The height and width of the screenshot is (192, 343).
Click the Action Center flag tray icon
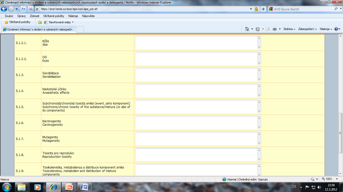[307, 187]
